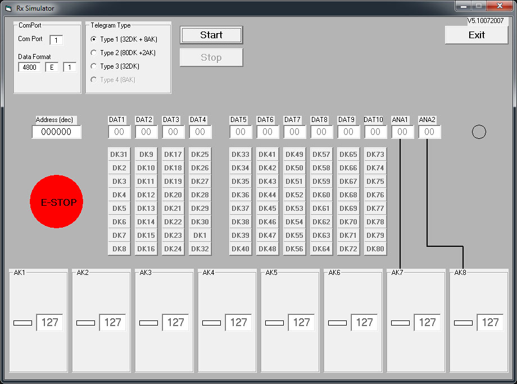Click the AK7 value box showing 127

tap(427, 322)
